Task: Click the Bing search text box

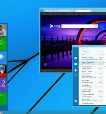Action: pyautogui.click(x=78, y=26)
